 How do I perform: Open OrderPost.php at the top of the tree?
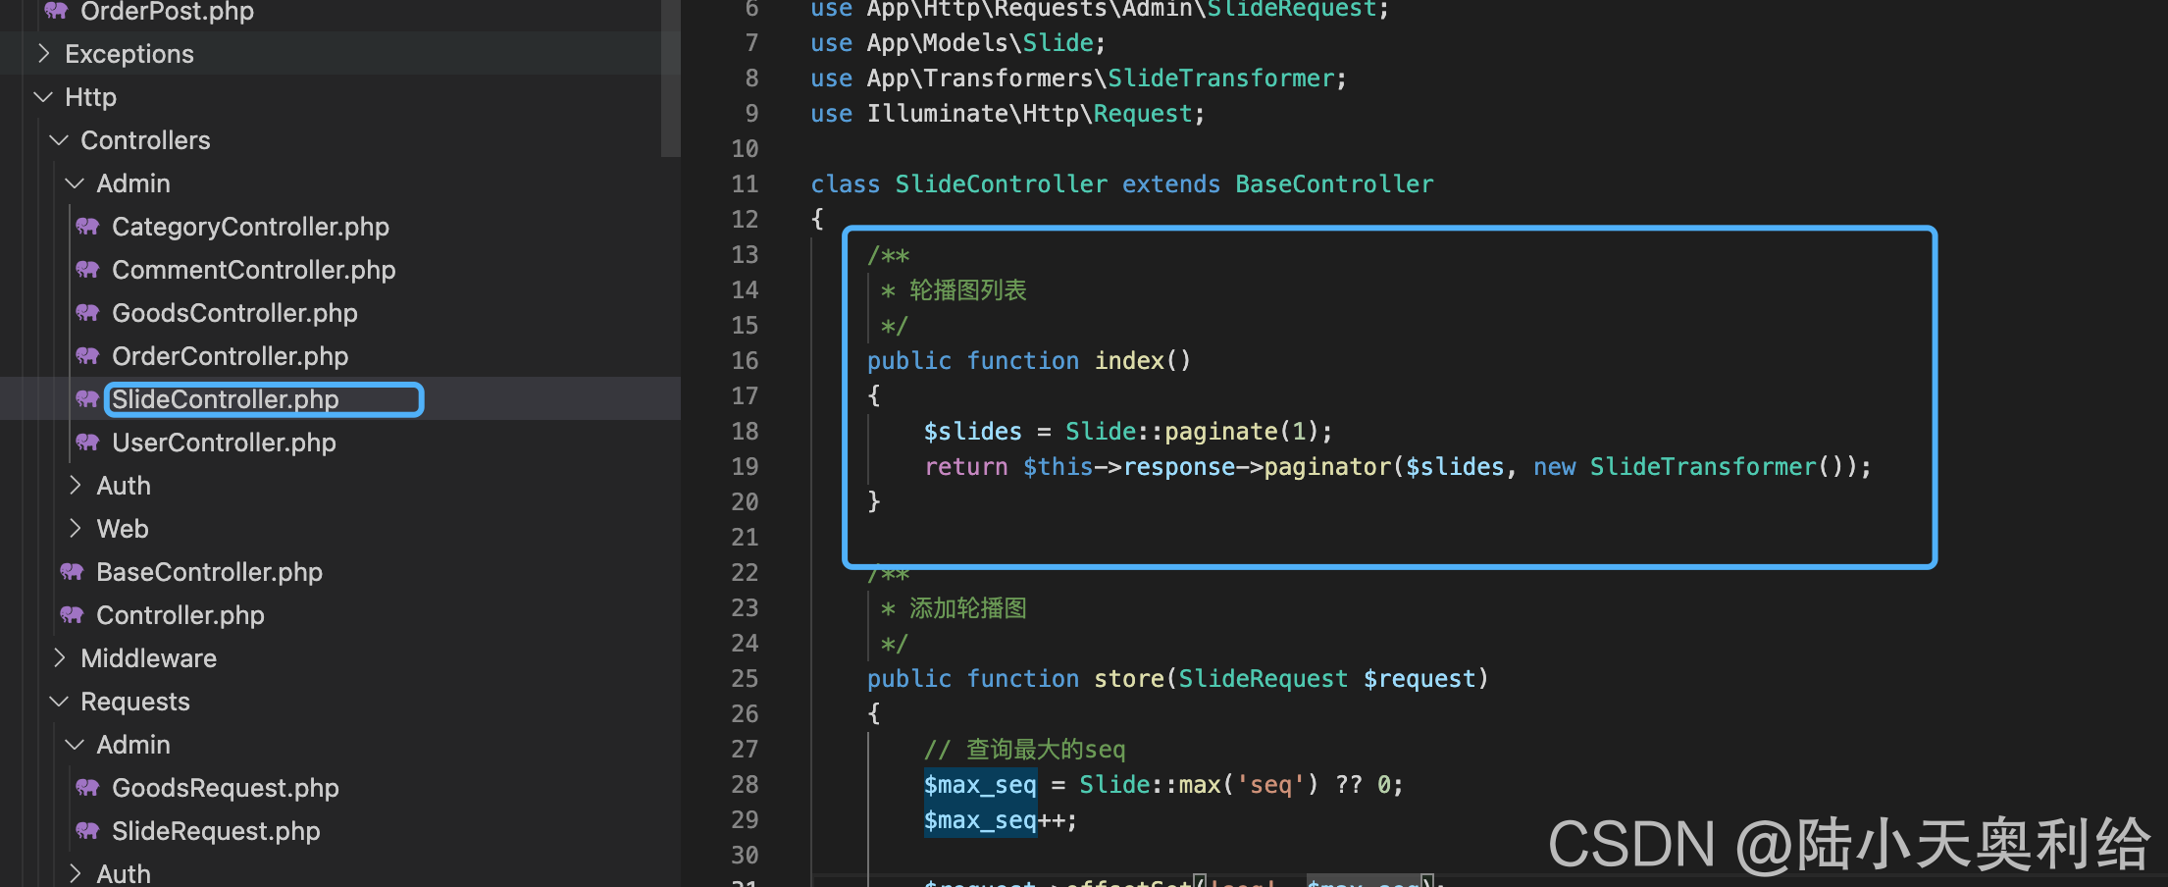click(167, 11)
